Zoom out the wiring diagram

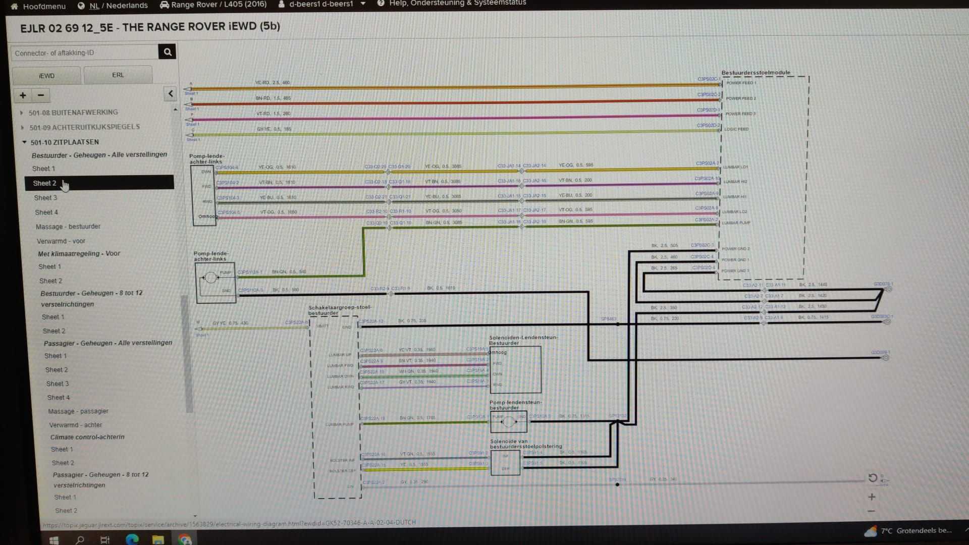[872, 511]
